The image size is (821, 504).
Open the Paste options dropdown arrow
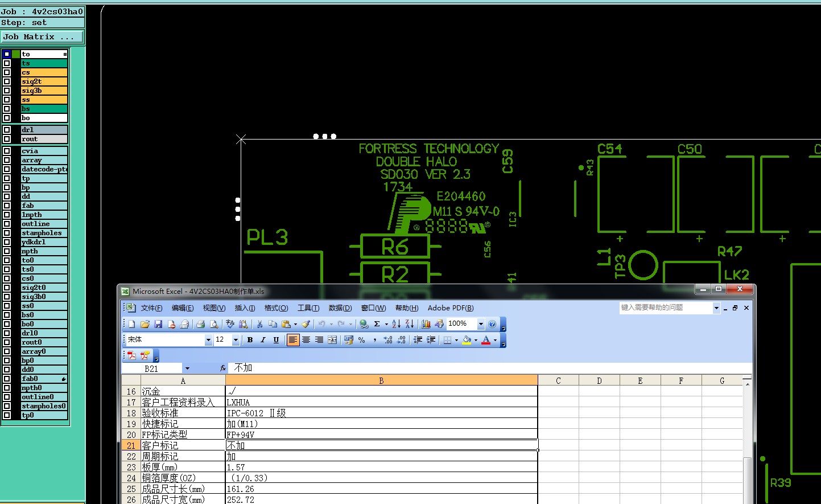[295, 324]
